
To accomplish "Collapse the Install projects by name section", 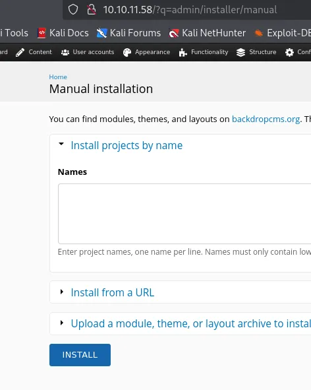I will (x=61, y=144).
